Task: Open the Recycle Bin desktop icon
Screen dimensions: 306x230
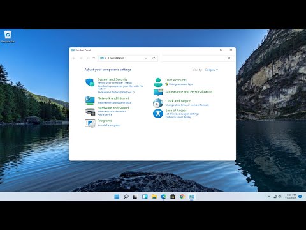Action: point(8,36)
